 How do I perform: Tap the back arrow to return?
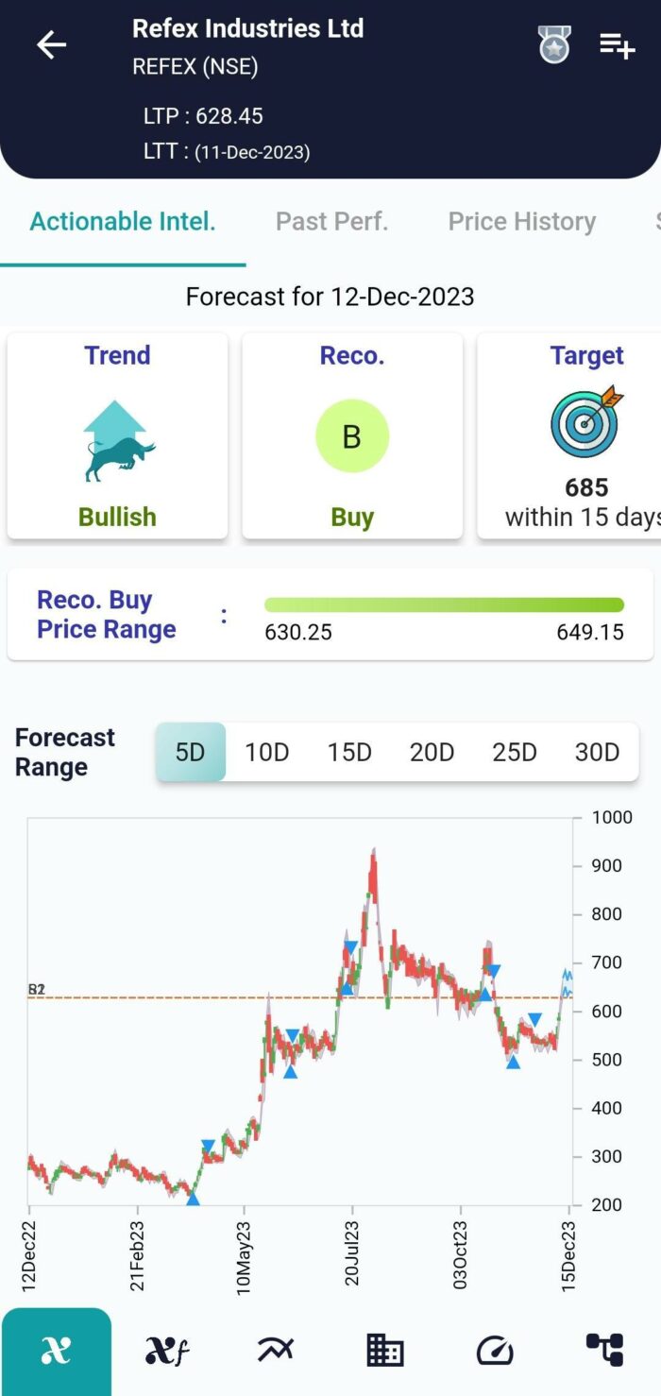pos(51,44)
